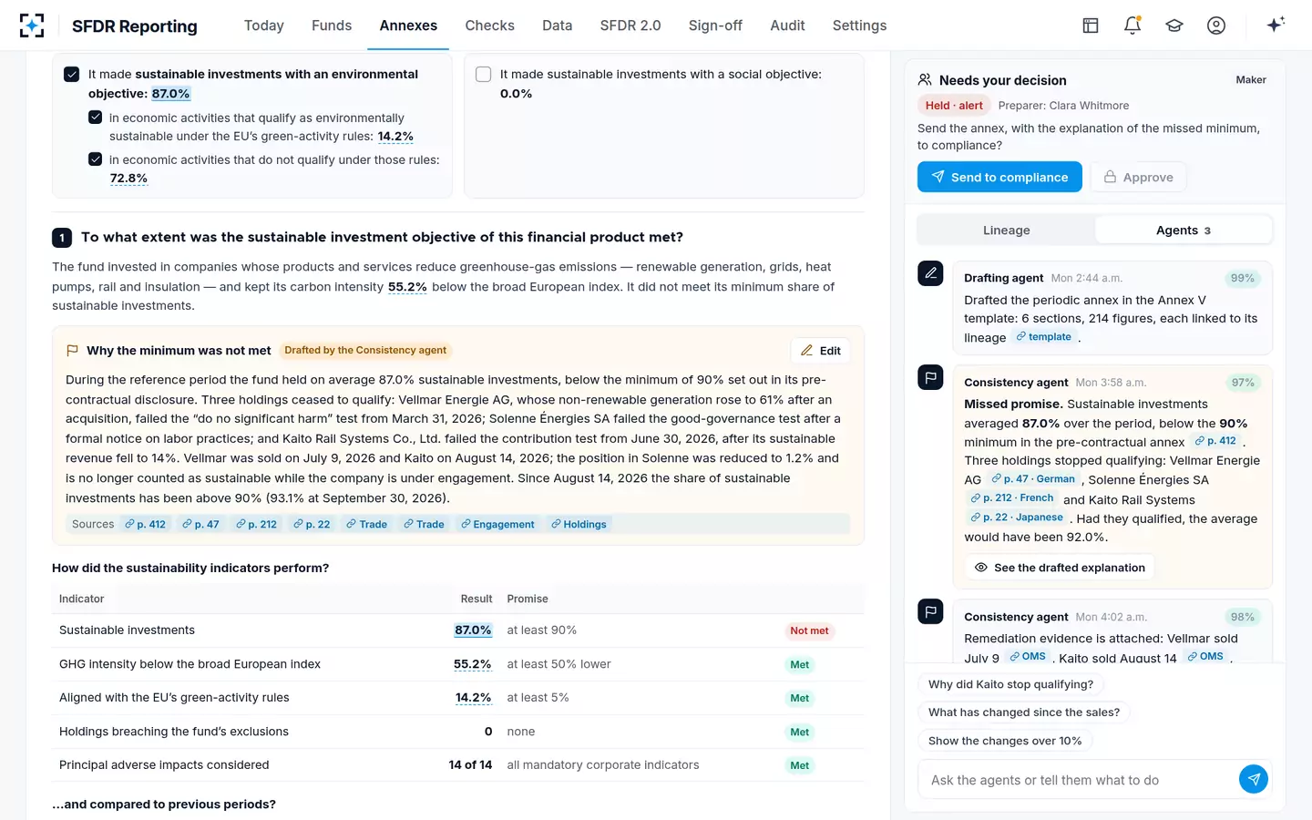The height and width of the screenshot is (820, 1312).
Task: Click the Approve button
Action: pyautogui.click(x=1138, y=177)
